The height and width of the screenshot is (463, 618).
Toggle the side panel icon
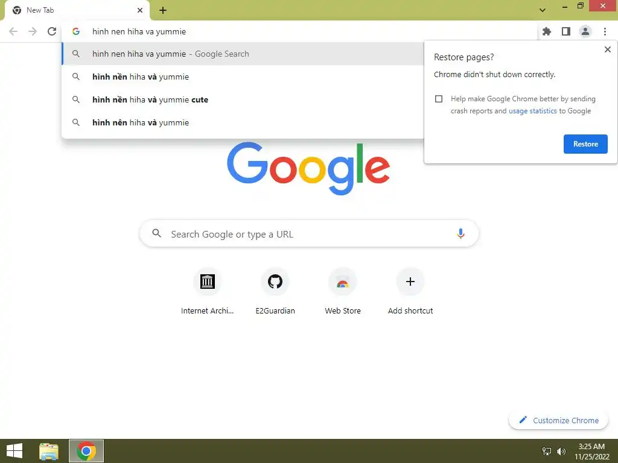(566, 31)
